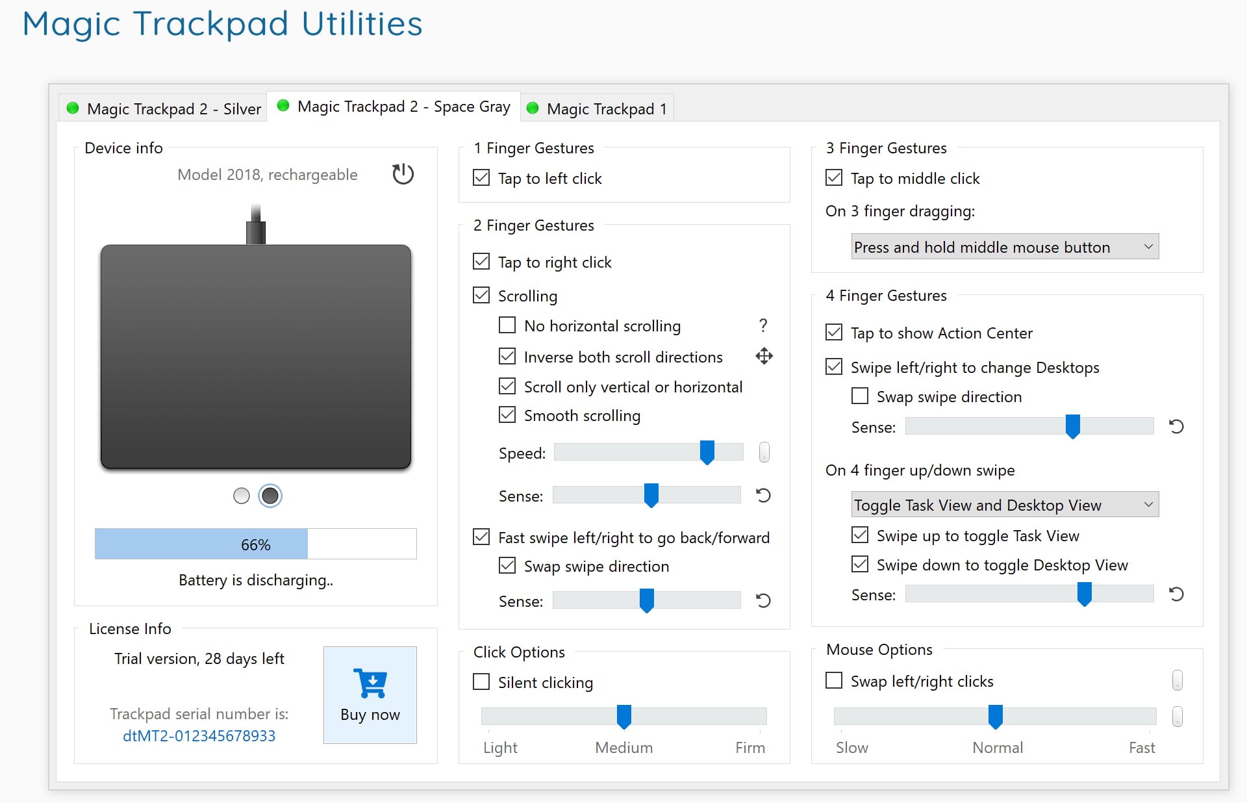Click the question mark beside No horizontal scrolling
Image resolution: width=1247 pixels, height=803 pixels.
pos(763,325)
